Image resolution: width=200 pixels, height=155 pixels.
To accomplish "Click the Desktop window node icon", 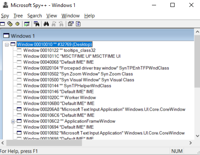I will click(x=13, y=44).
